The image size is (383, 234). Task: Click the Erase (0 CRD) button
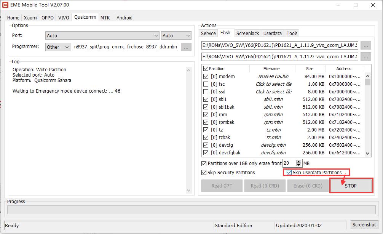(308, 186)
